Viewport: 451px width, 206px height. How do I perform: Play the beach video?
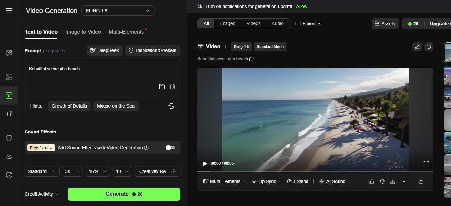(x=205, y=163)
